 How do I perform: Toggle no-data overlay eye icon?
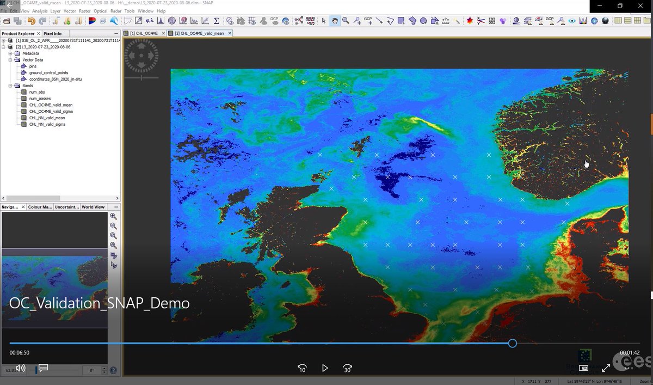pos(230,21)
